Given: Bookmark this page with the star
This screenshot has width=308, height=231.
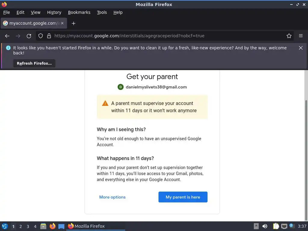Looking at the screenshot, I should [289, 36].
